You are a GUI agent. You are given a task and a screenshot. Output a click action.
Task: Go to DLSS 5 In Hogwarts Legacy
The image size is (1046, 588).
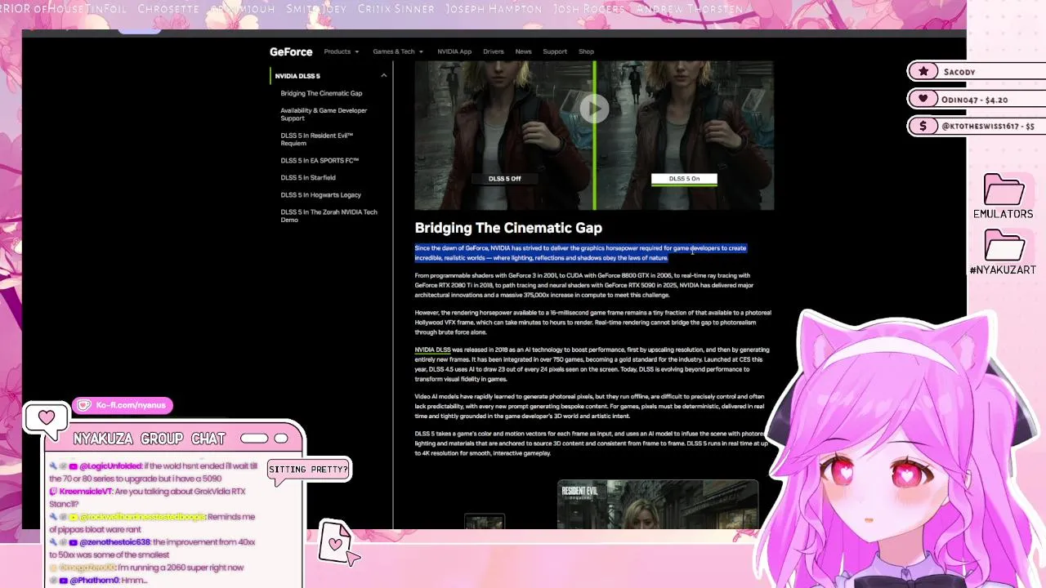pyautogui.click(x=320, y=194)
